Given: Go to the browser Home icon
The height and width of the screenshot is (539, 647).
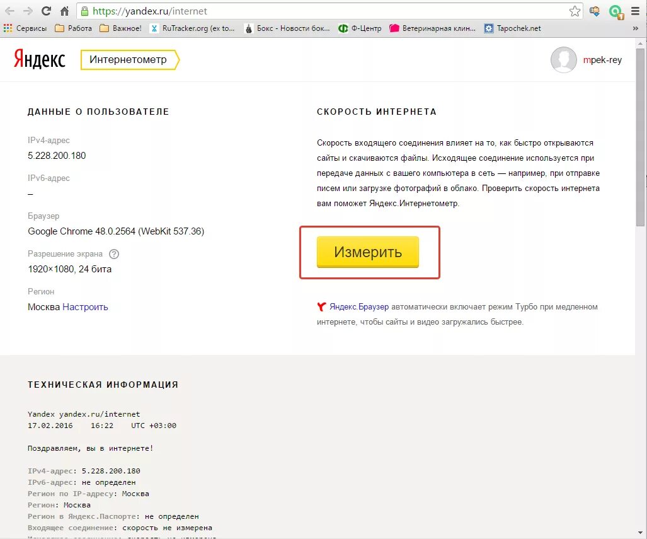Looking at the screenshot, I should pyautogui.click(x=64, y=11).
